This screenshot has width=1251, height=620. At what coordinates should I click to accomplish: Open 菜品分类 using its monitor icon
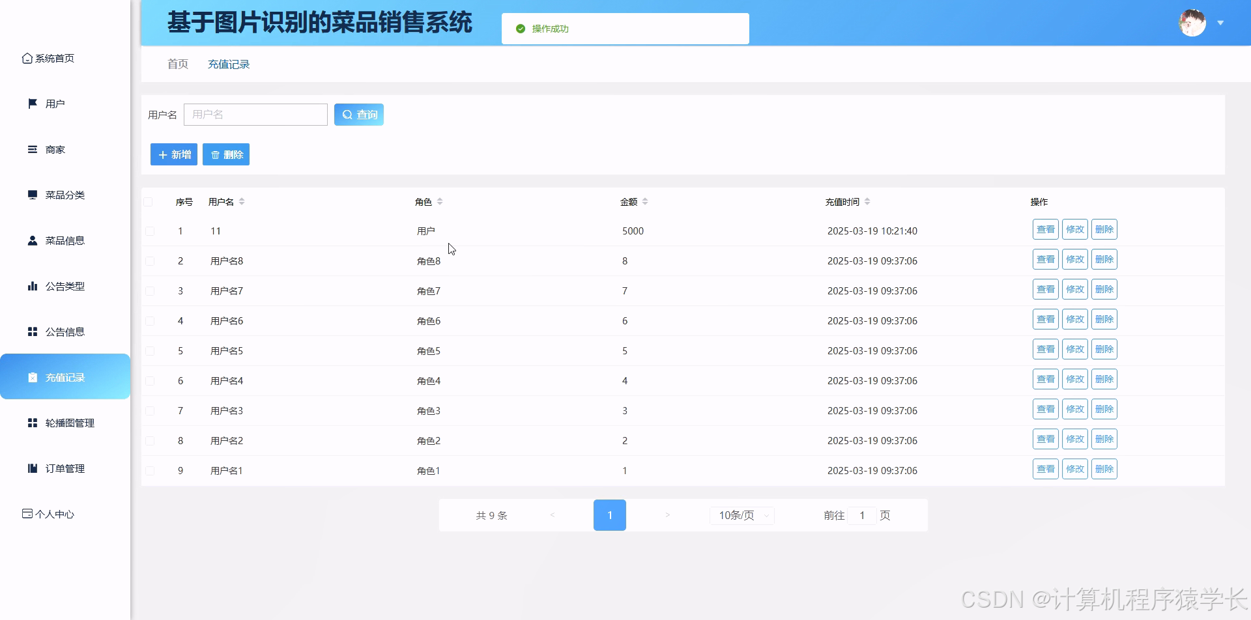pyautogui.click(x=32, y=195)
